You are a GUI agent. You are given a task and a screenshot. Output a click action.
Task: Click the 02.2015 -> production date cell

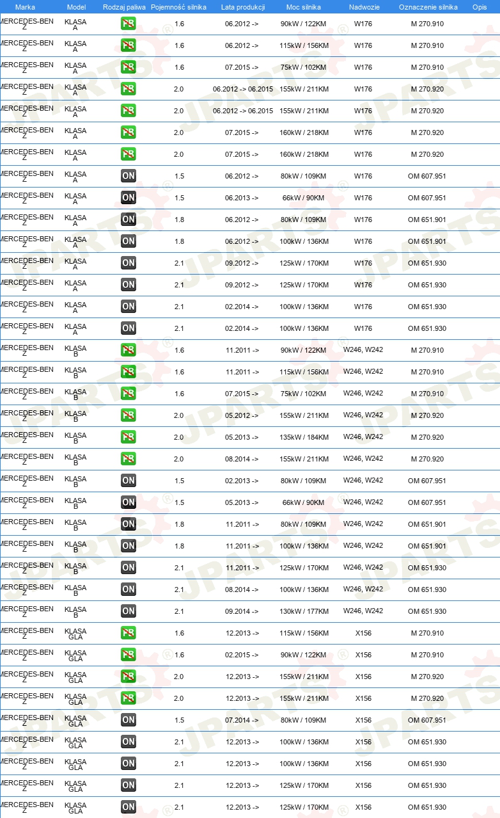pyautogui.click(x=242, y=655)
